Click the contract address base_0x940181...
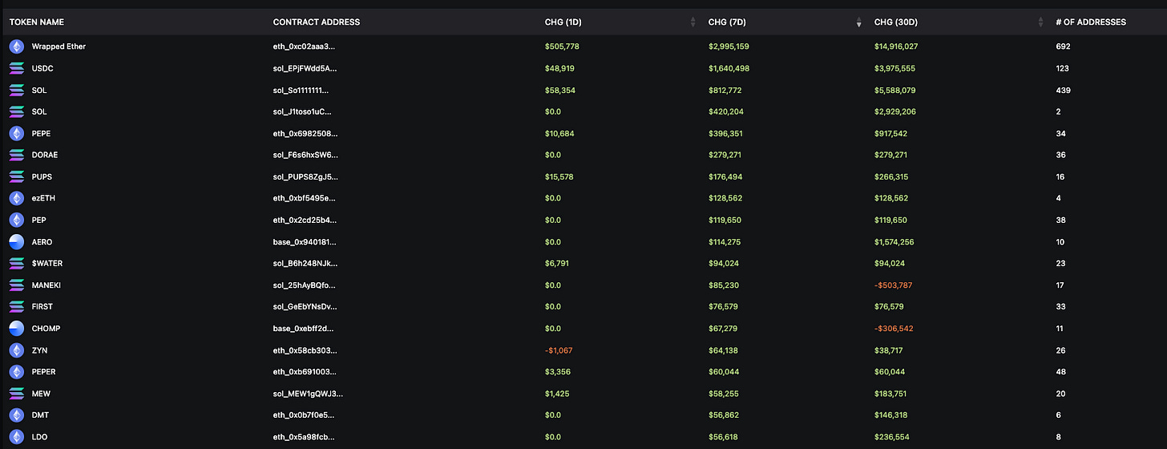1167x449 pixels. tap(305, 241)
